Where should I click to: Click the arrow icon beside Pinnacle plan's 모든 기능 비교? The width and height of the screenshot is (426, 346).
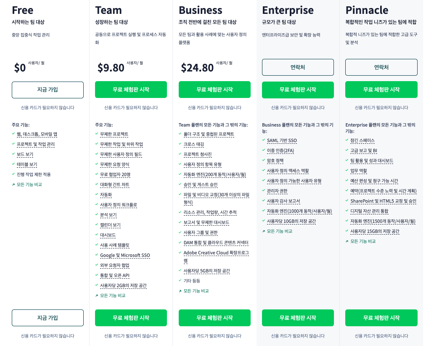(x=347, y=241)
